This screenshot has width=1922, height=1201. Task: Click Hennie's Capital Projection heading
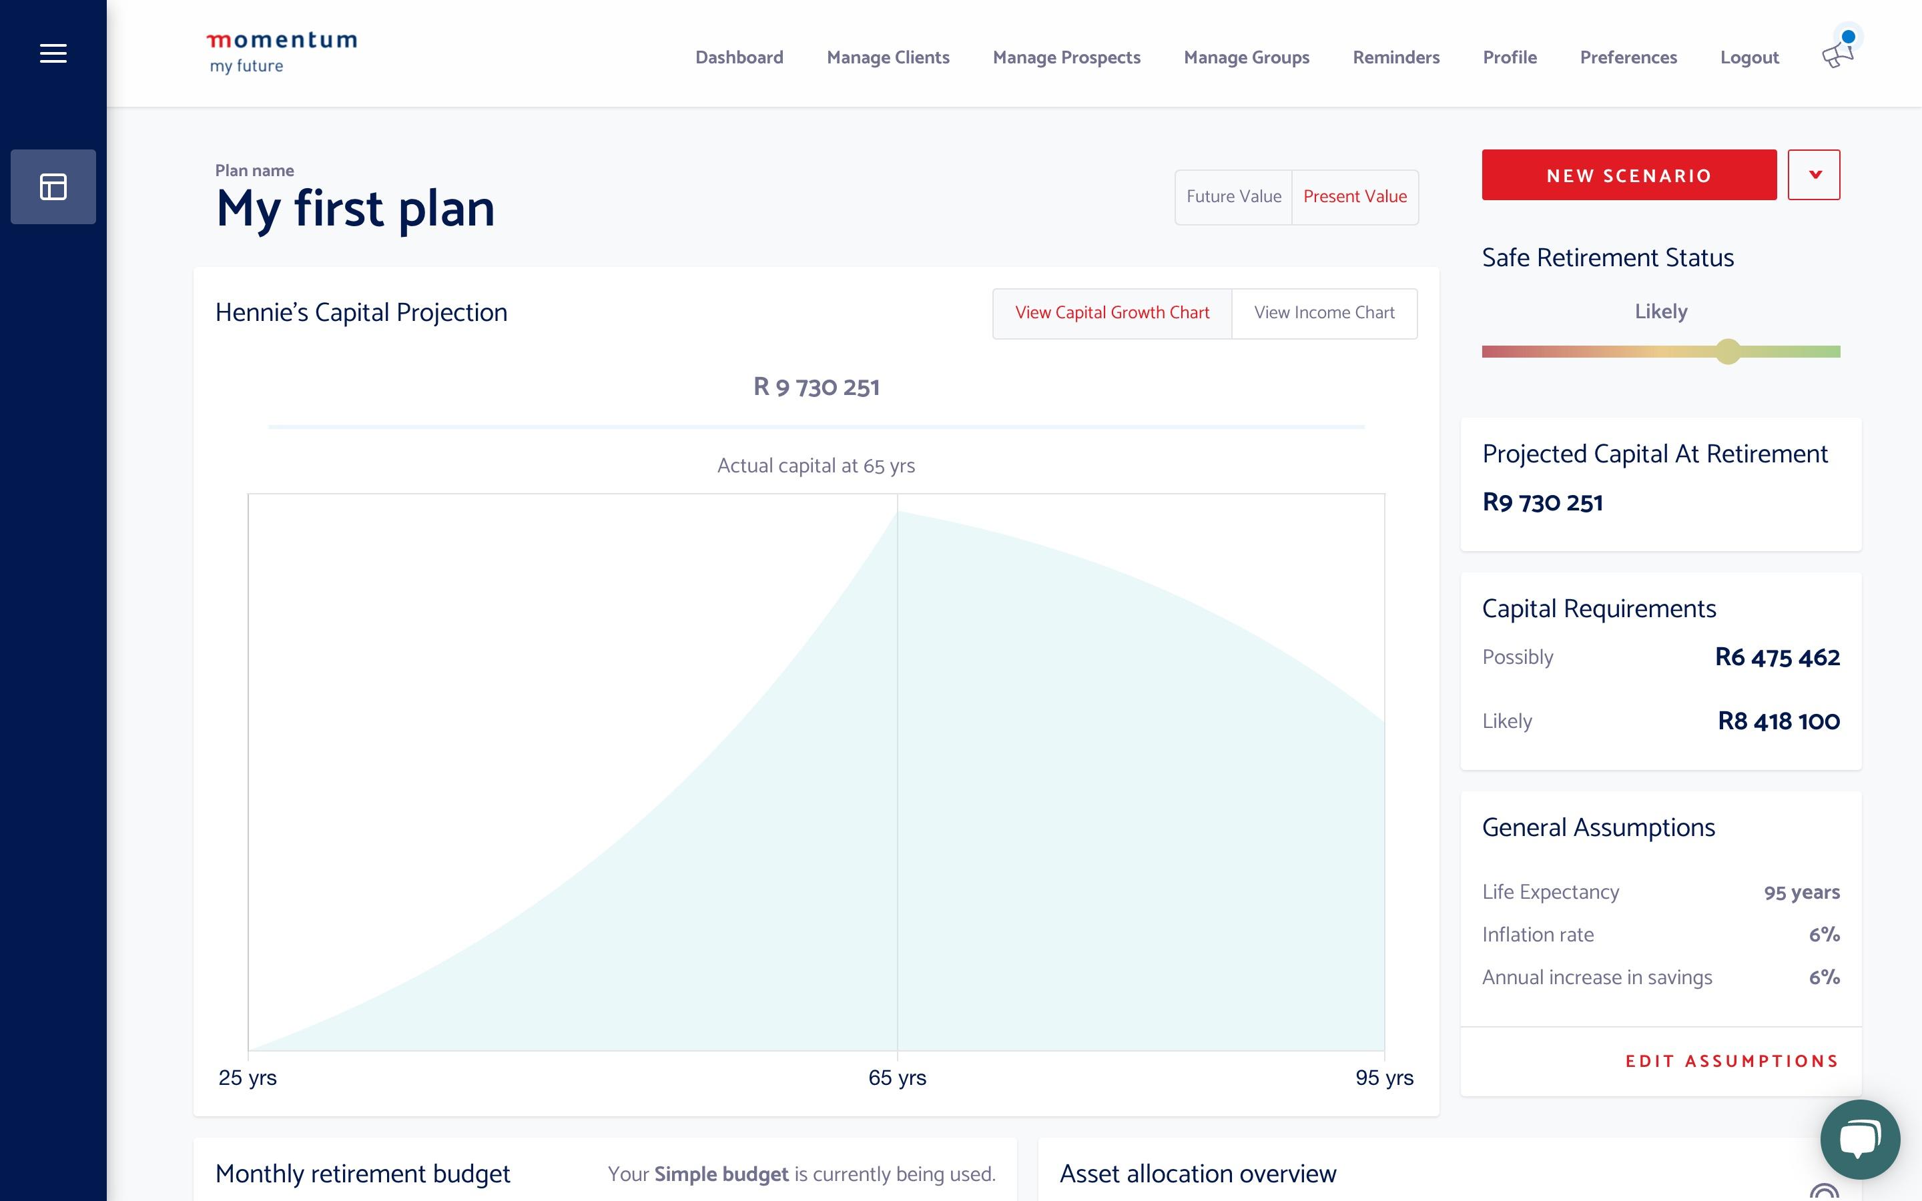click(x=361, y=313)
